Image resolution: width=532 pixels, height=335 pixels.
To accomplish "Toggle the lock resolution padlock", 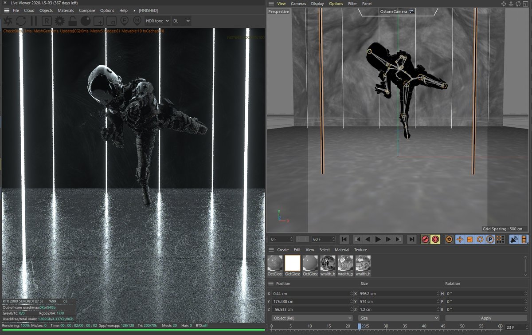I will pos(72,20).
